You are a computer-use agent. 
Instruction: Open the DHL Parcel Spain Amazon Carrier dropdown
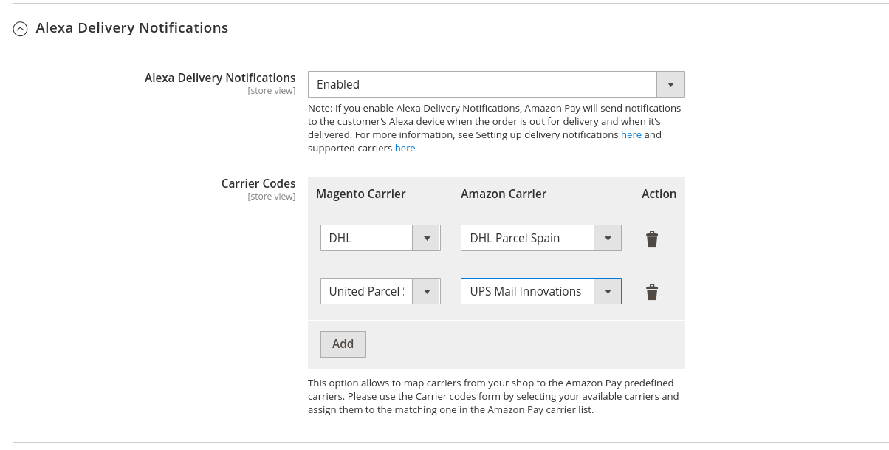point(541,238)
